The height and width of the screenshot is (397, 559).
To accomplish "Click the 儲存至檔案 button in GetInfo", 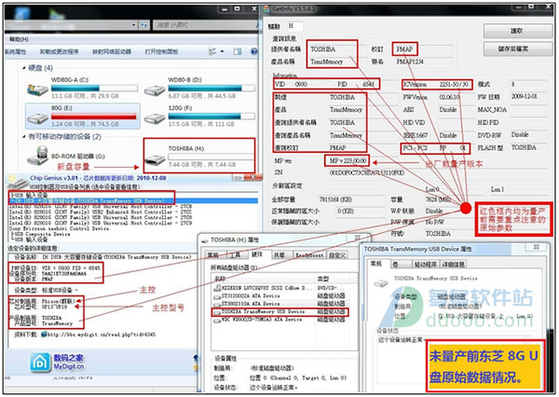I will coord(517,48).
